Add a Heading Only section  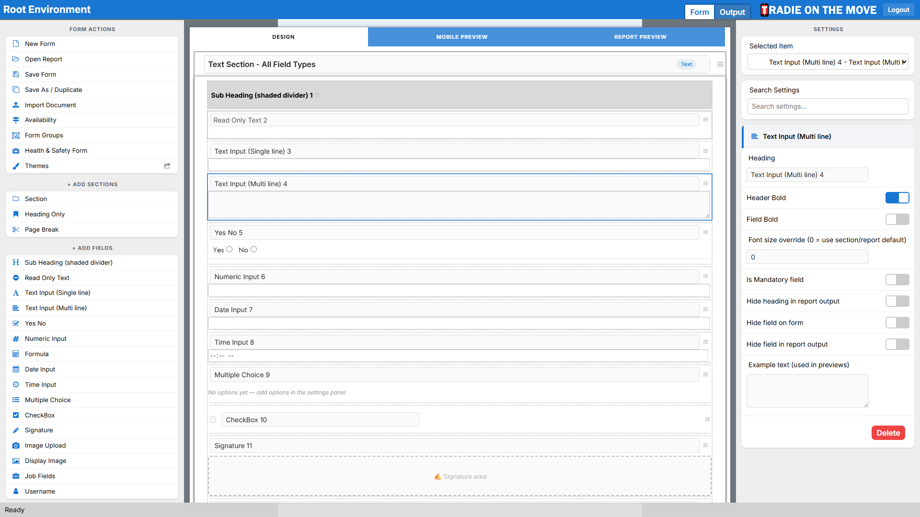92,214
